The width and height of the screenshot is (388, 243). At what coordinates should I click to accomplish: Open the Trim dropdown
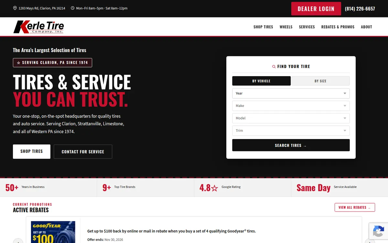(x=291, y=131)
